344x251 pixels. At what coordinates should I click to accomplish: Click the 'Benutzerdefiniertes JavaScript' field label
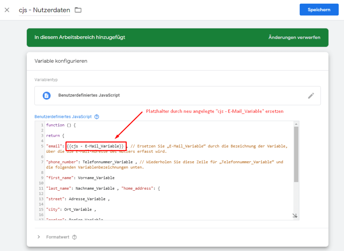click(63, 117)
